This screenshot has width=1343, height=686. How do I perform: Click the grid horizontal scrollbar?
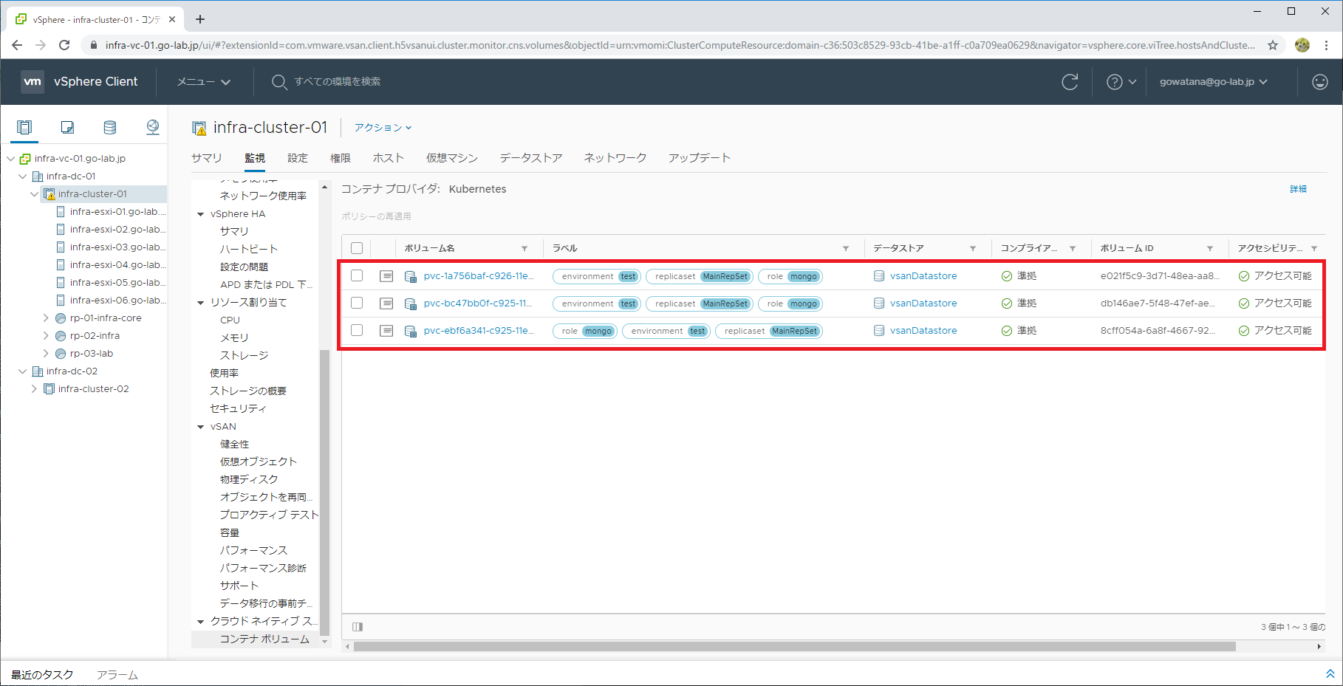tap(794, 647)
